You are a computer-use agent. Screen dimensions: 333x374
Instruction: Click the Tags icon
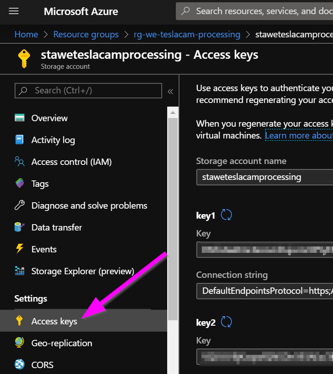pos(20,183)
